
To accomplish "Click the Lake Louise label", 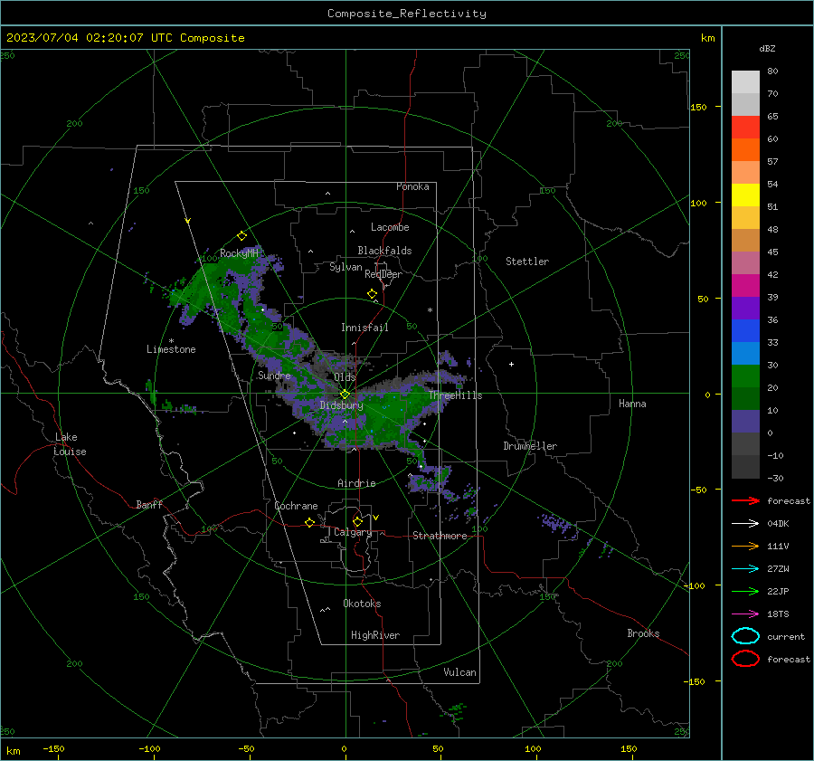I will point(70,444).
